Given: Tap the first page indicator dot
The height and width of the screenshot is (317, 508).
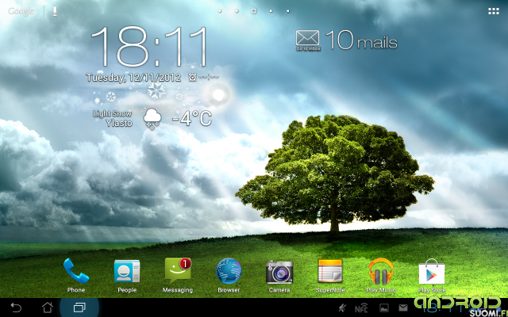Looking at the screenshot, I should 220,11.
